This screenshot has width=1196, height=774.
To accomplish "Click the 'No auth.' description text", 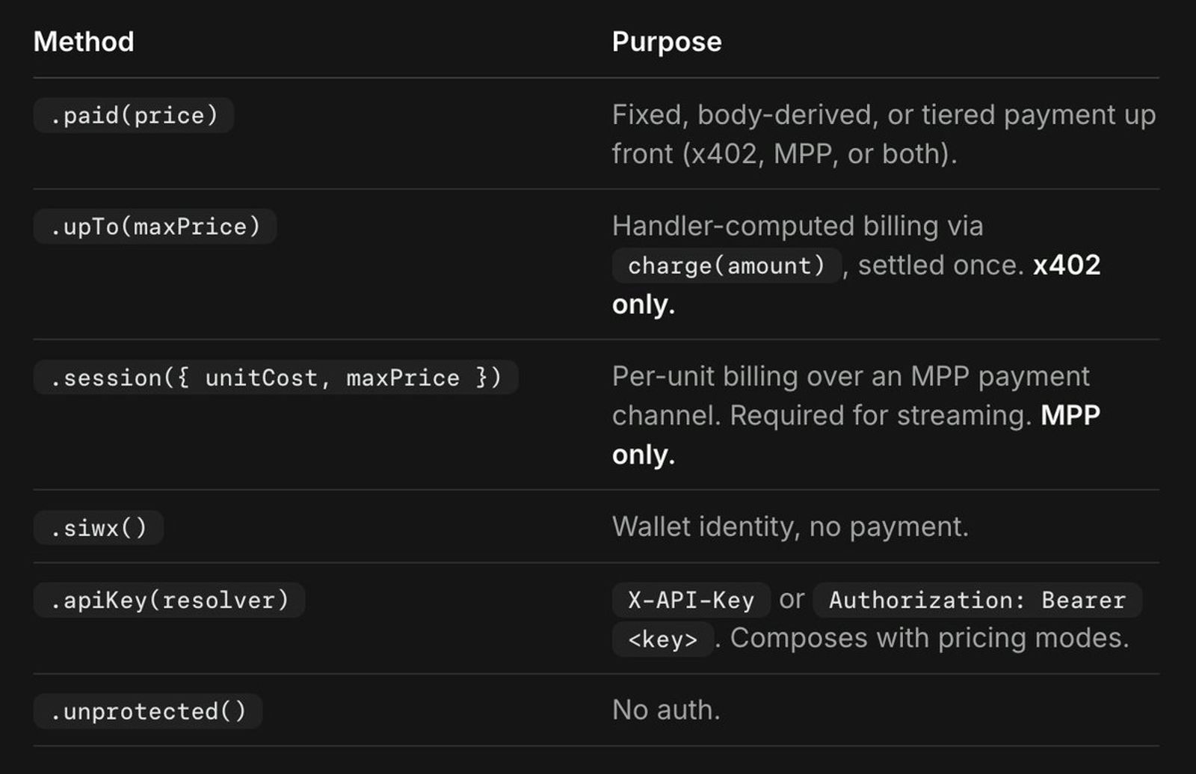I will (x=666, y=710).
